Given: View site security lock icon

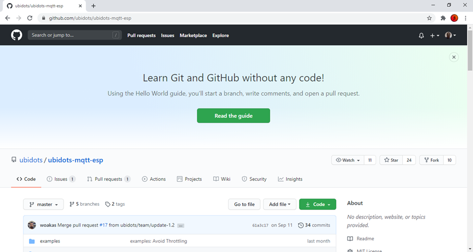Looking at the screenshot, I should coord(44,18).
